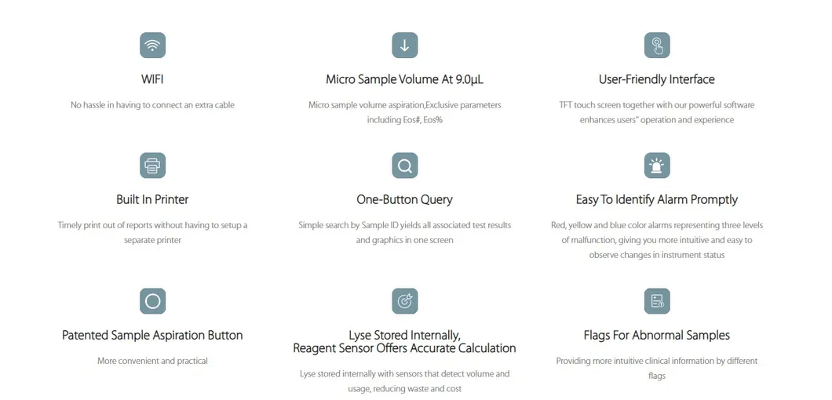
Task: Click the target Lyse Stored Internally icon
Action: 404,301
